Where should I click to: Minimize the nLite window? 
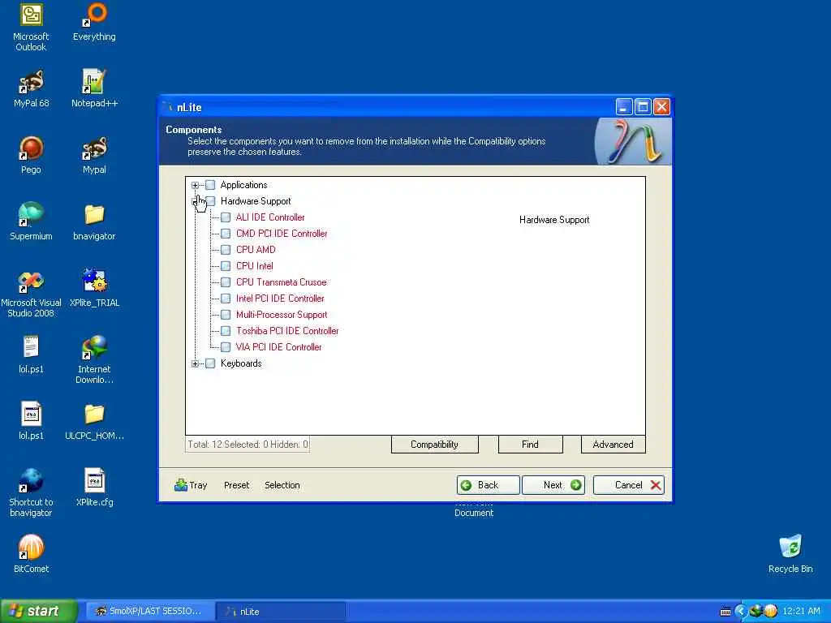click(624, 107)
